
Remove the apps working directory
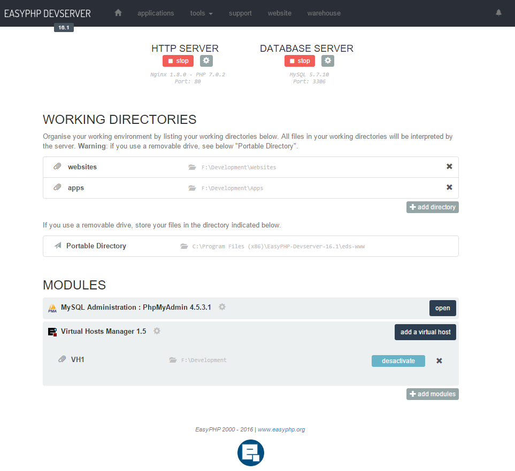[449, 187]
